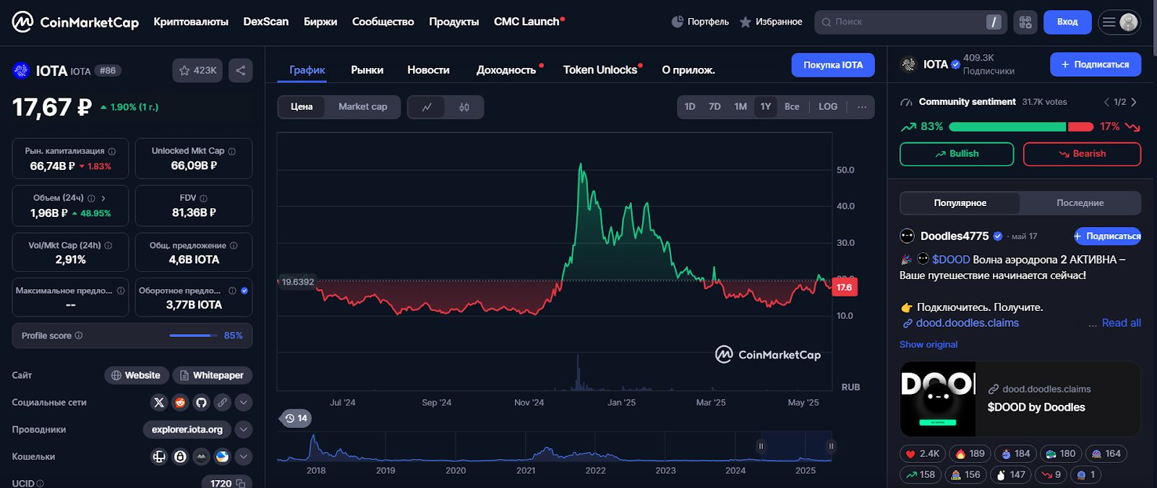Vote Bullish on IOTA sentiment

point(957,154)
